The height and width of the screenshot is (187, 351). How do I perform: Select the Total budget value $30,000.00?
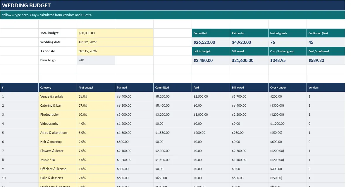[x=115, y=33]
